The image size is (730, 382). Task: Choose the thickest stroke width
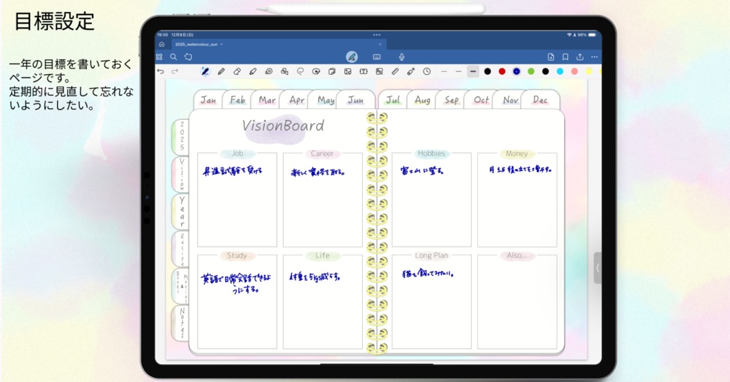473,72
